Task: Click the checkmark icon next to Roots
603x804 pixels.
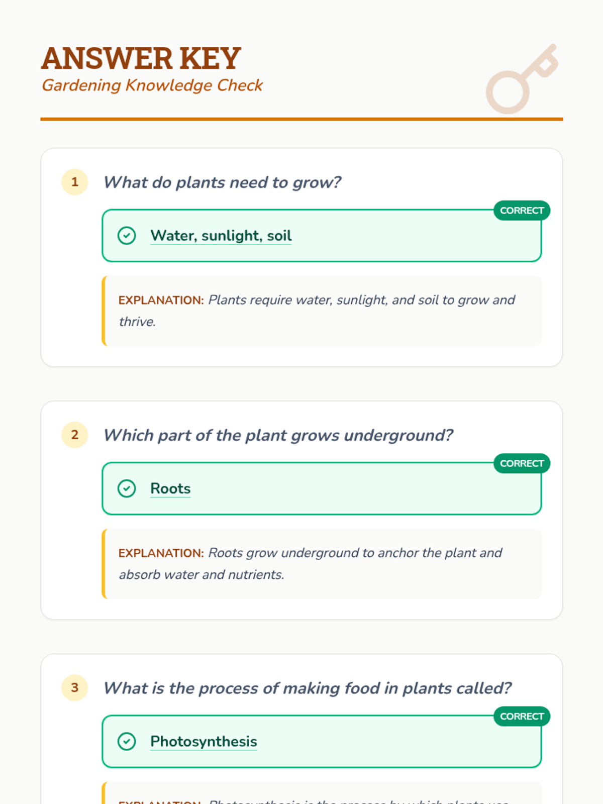Action: pos(127,488)
